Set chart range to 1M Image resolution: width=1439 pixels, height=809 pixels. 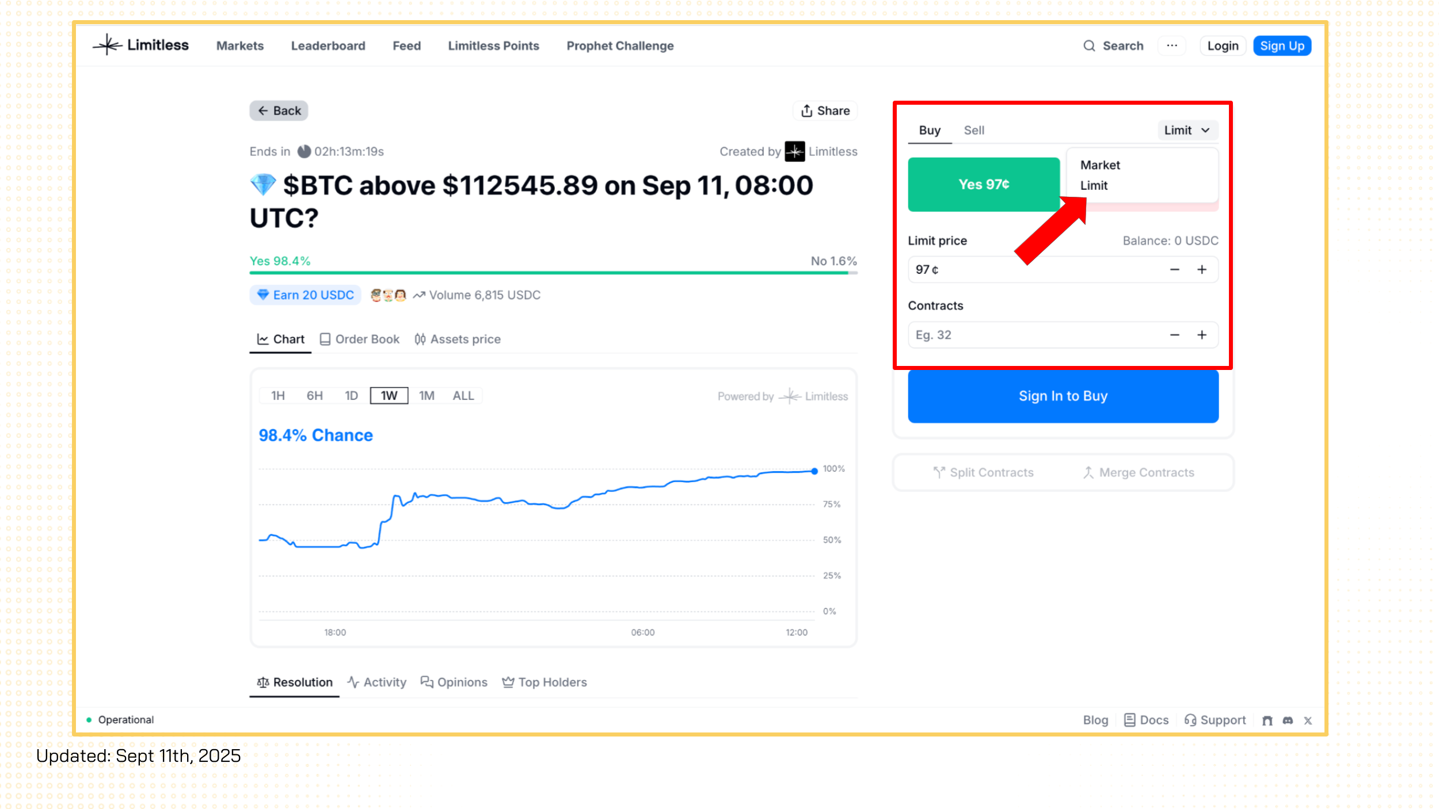[x=427, y=395]
